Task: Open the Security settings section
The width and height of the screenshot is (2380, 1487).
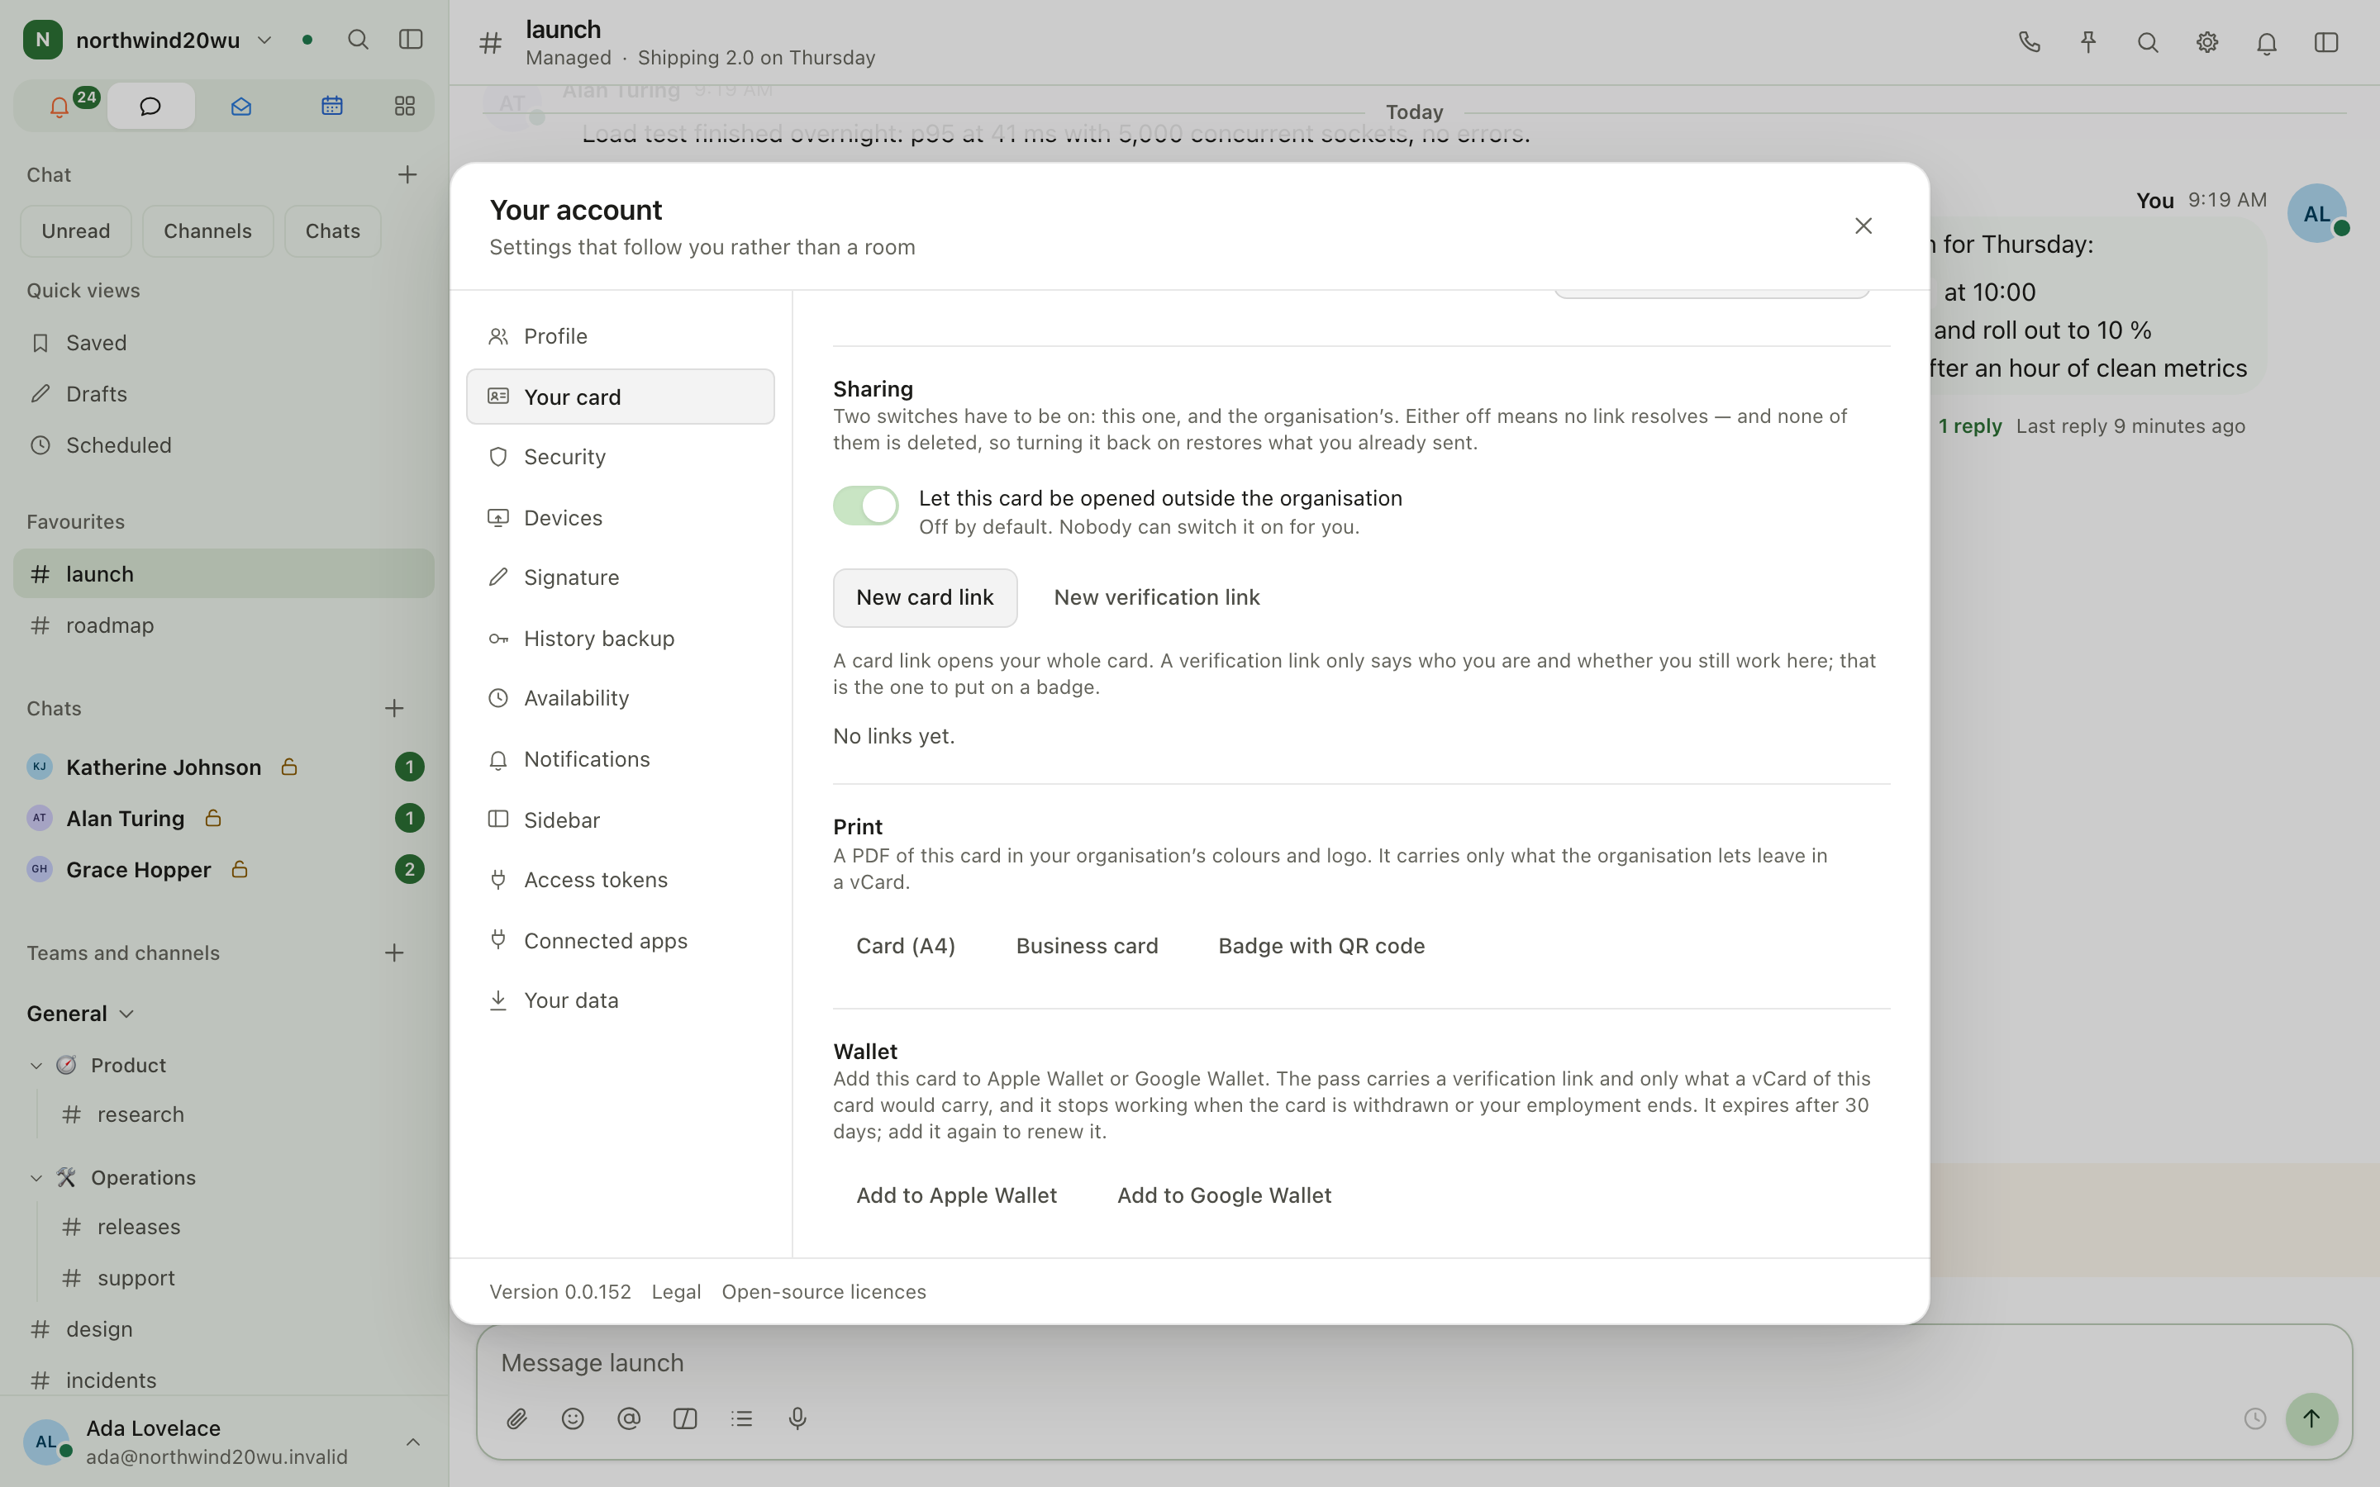Action: [621, 458]
